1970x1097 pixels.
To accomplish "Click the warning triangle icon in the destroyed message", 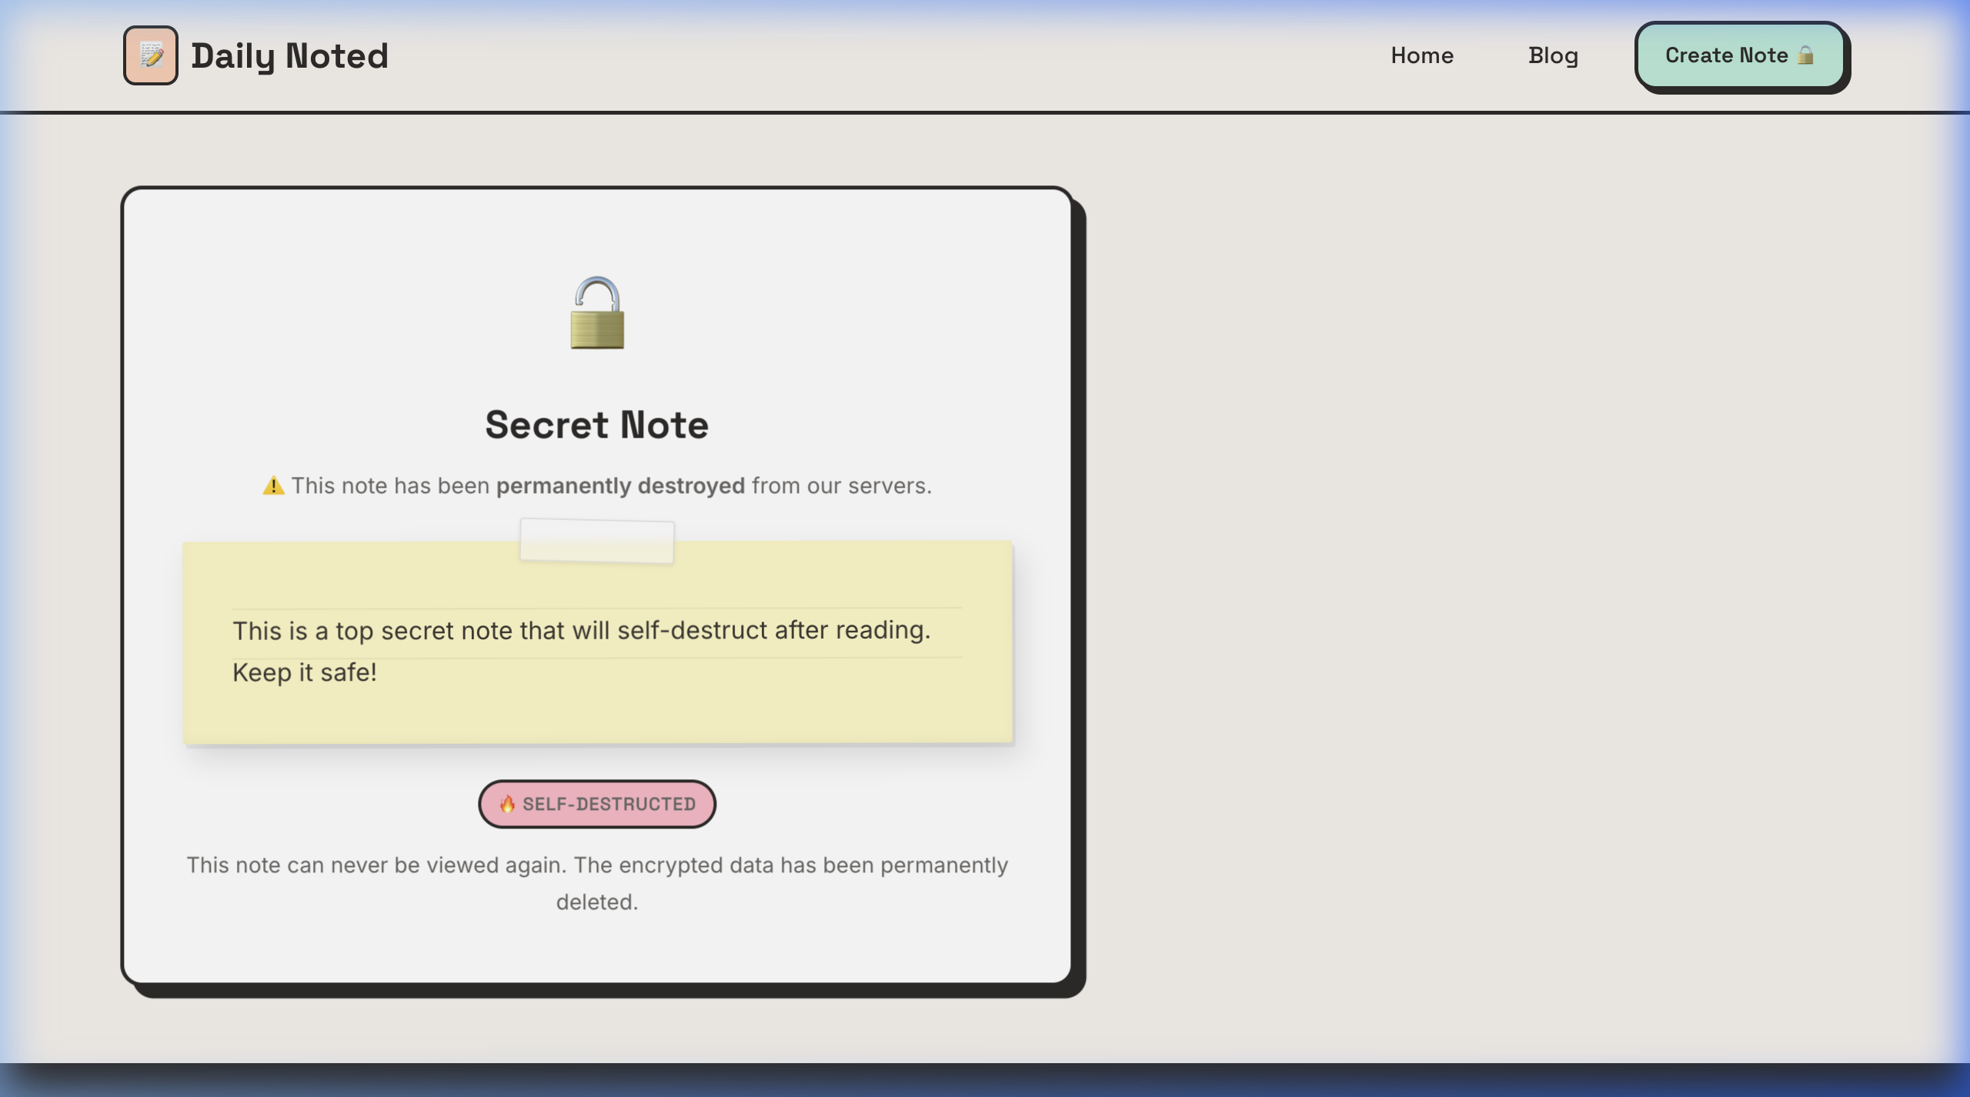I will point(273,485).
